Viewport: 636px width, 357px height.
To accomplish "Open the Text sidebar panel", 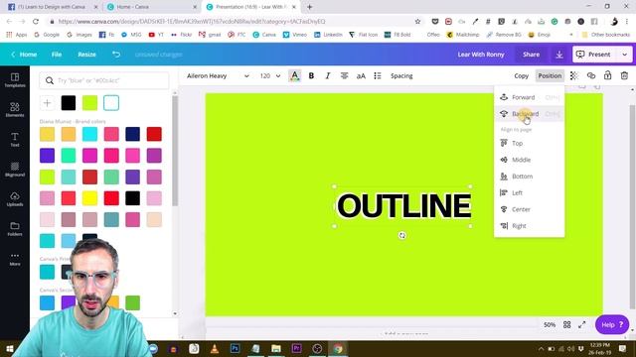I will coord(15,140).
